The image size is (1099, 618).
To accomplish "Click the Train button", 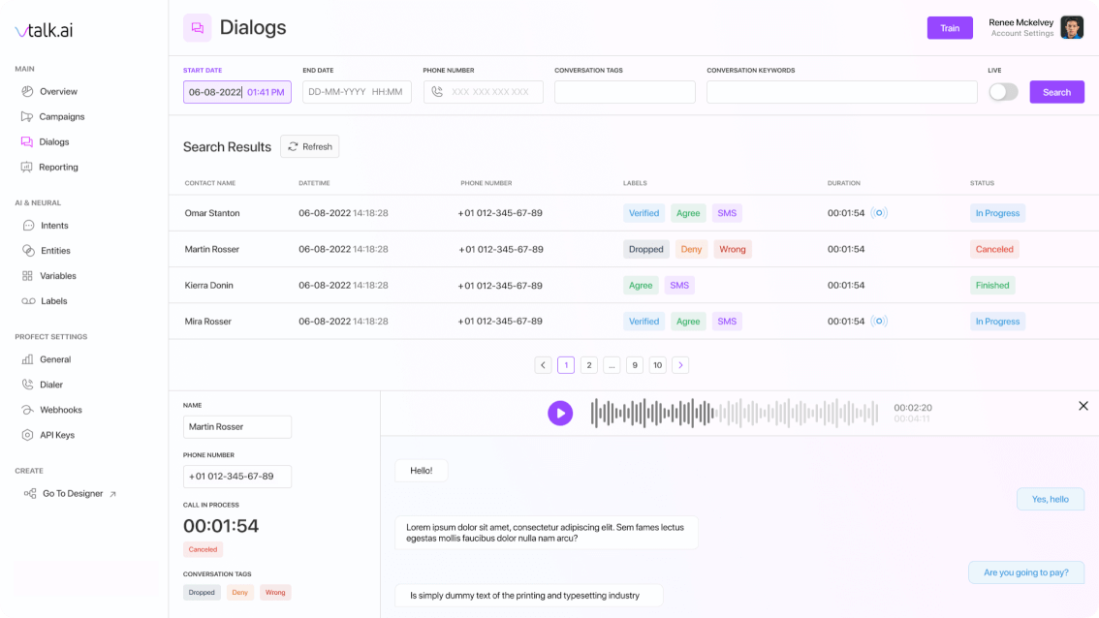I will (x=950, y=28).
